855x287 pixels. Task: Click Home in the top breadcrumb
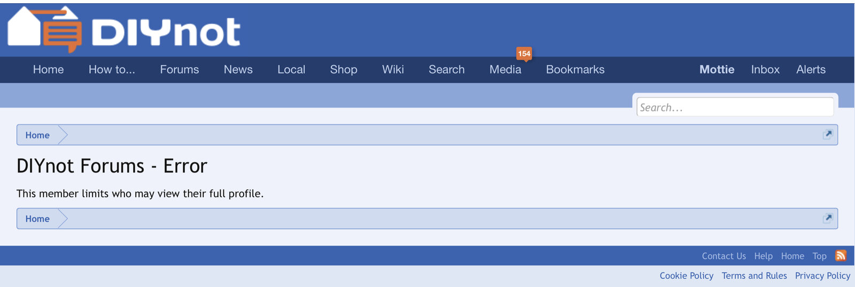(37, 135)
